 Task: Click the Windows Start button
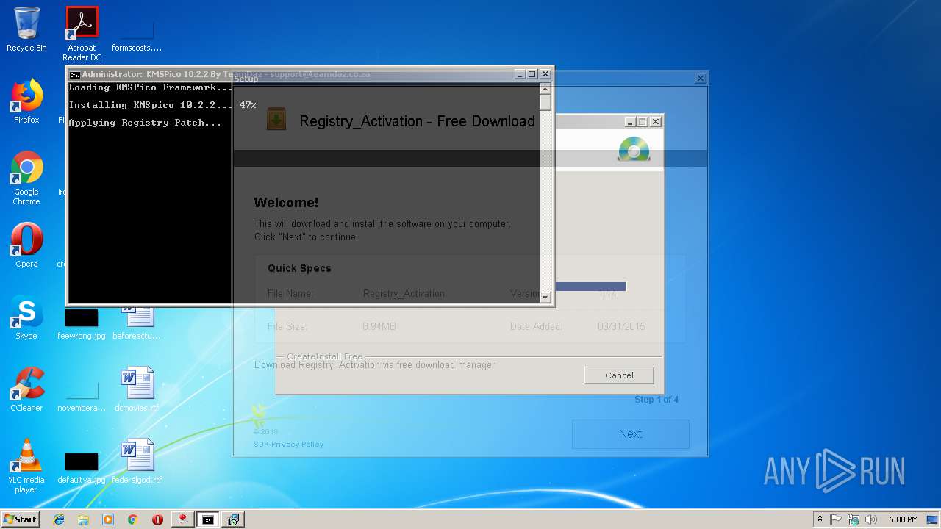[x=21, y=519]
